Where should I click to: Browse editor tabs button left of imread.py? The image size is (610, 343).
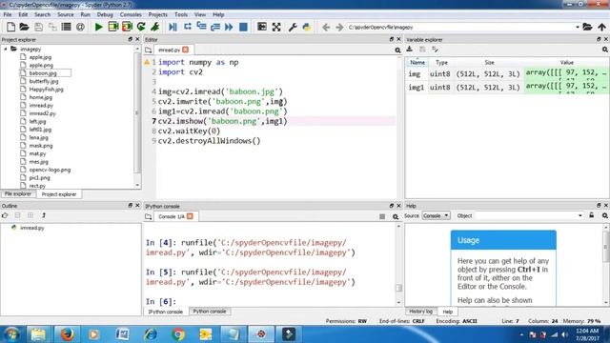point(149,50)
